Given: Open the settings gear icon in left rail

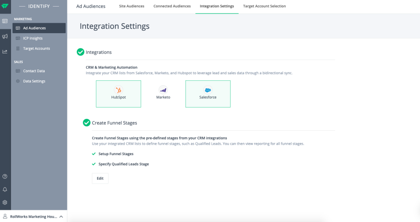Looking at the screenshot, I should pos(5,202).
